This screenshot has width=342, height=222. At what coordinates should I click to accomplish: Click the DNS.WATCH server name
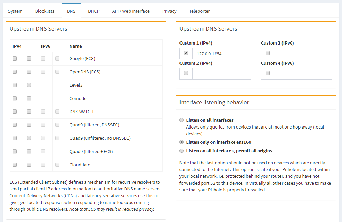pyautogui.click(x=81, y=112)
